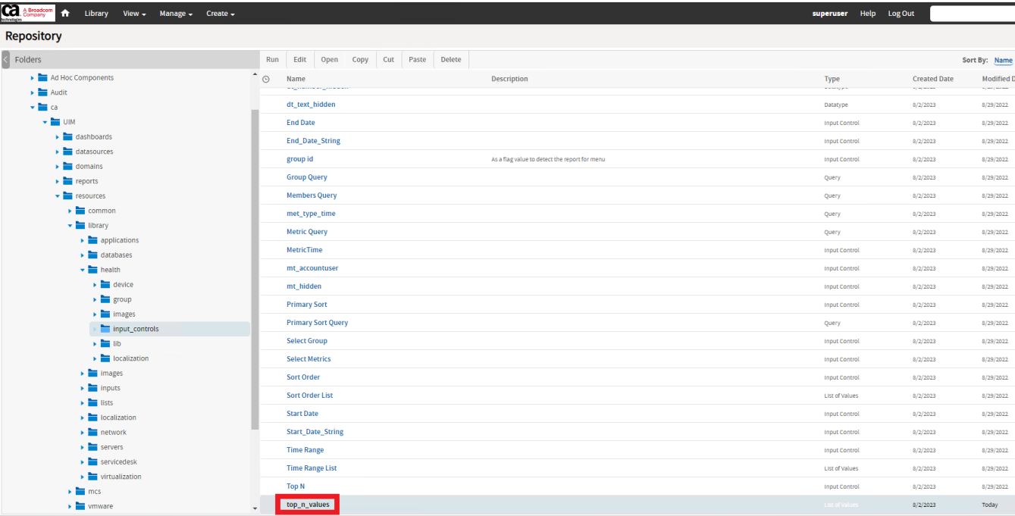Viewport: 1015px width, 516px height.
Task: Open the View dropdown menu
Action: [x=134, y=14]
